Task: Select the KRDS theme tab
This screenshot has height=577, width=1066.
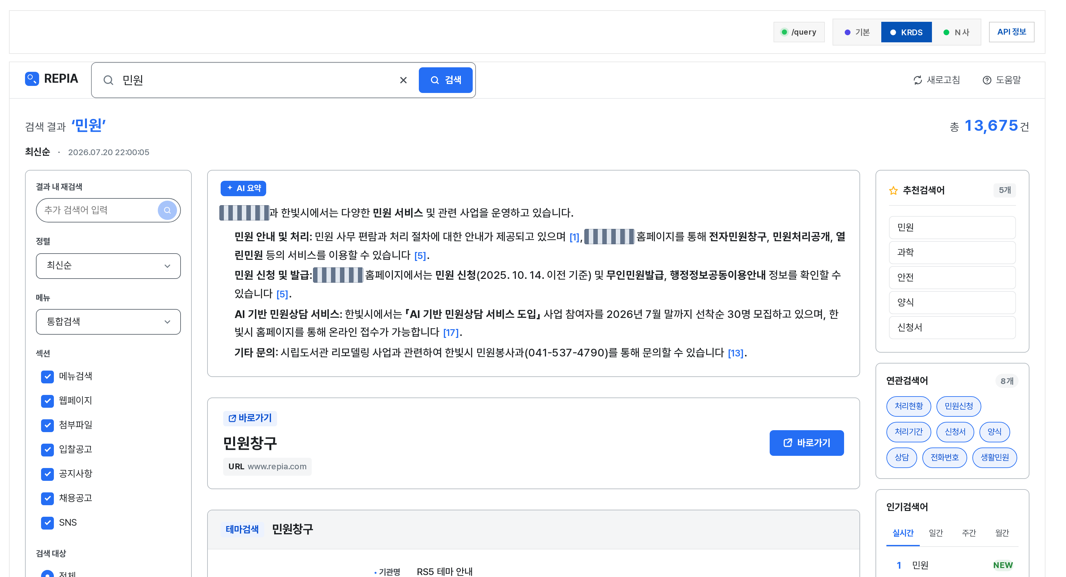Action: (x=906, y=32)
